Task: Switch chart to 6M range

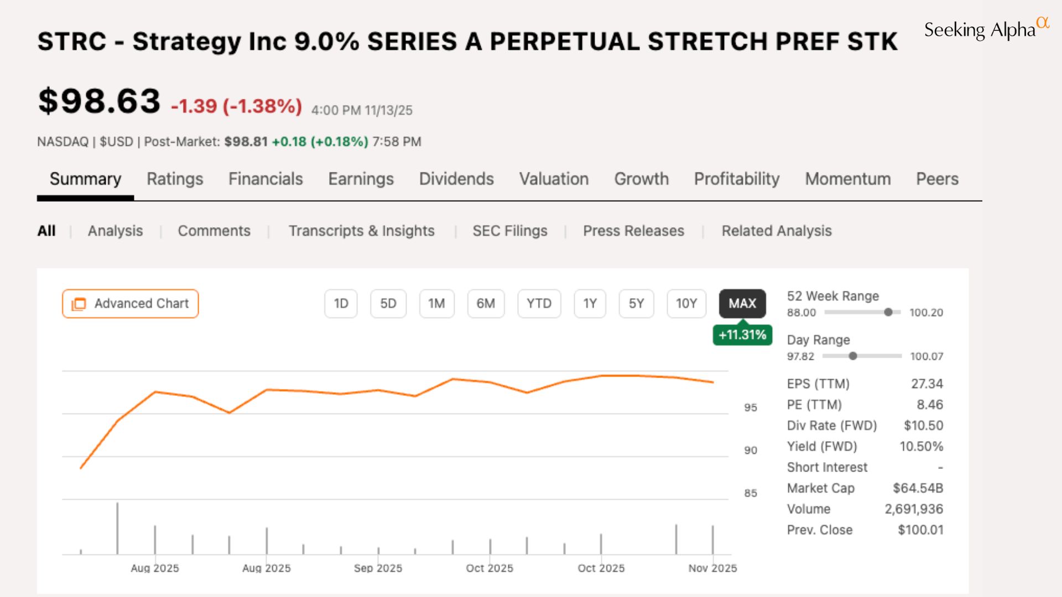Action: pyautogui.click(x=486, y=303)
